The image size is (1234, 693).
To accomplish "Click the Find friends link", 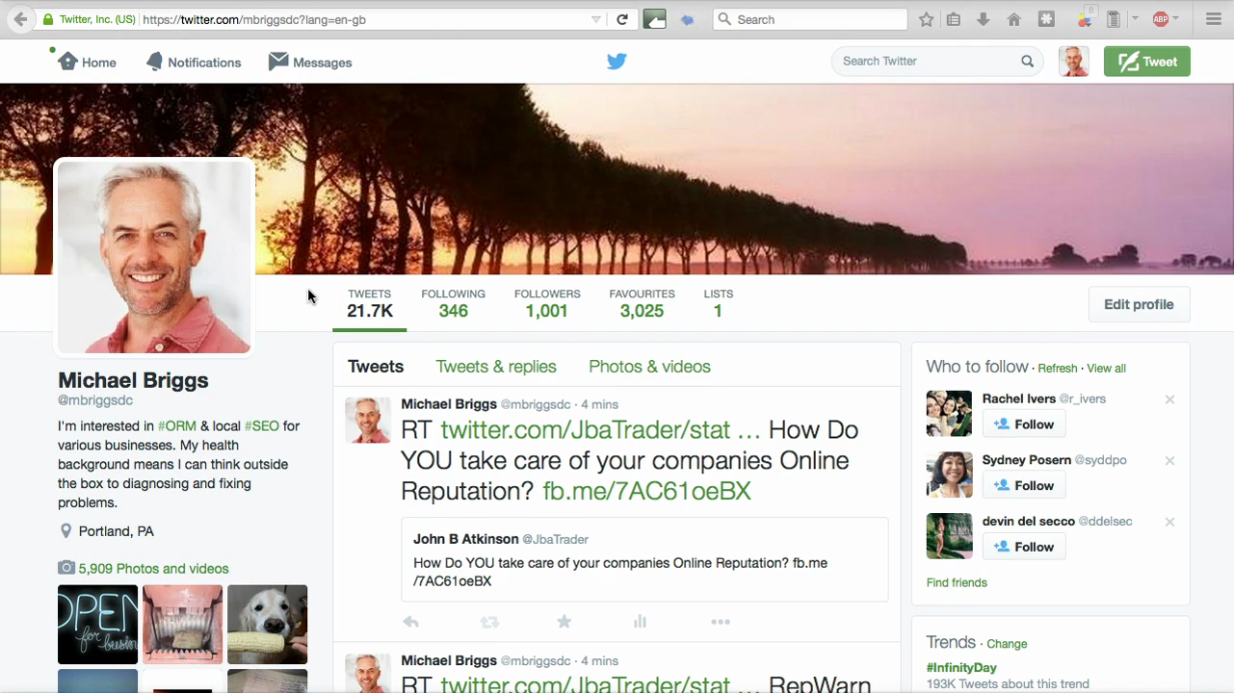I will [x=957, y=582].
